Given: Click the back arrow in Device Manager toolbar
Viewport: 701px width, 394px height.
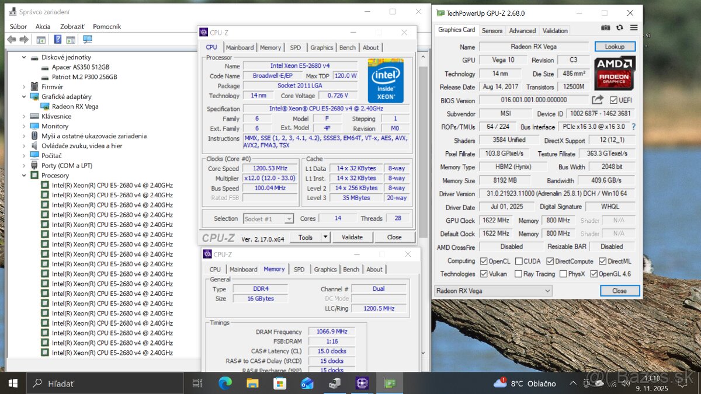Looking at the screenshot, I should (12, 40).
